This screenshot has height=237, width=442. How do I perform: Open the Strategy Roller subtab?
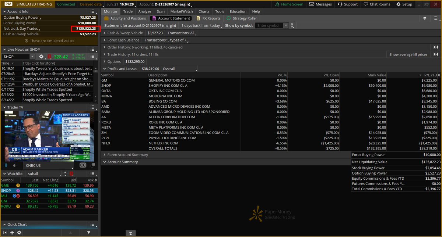tap(242, 18)
